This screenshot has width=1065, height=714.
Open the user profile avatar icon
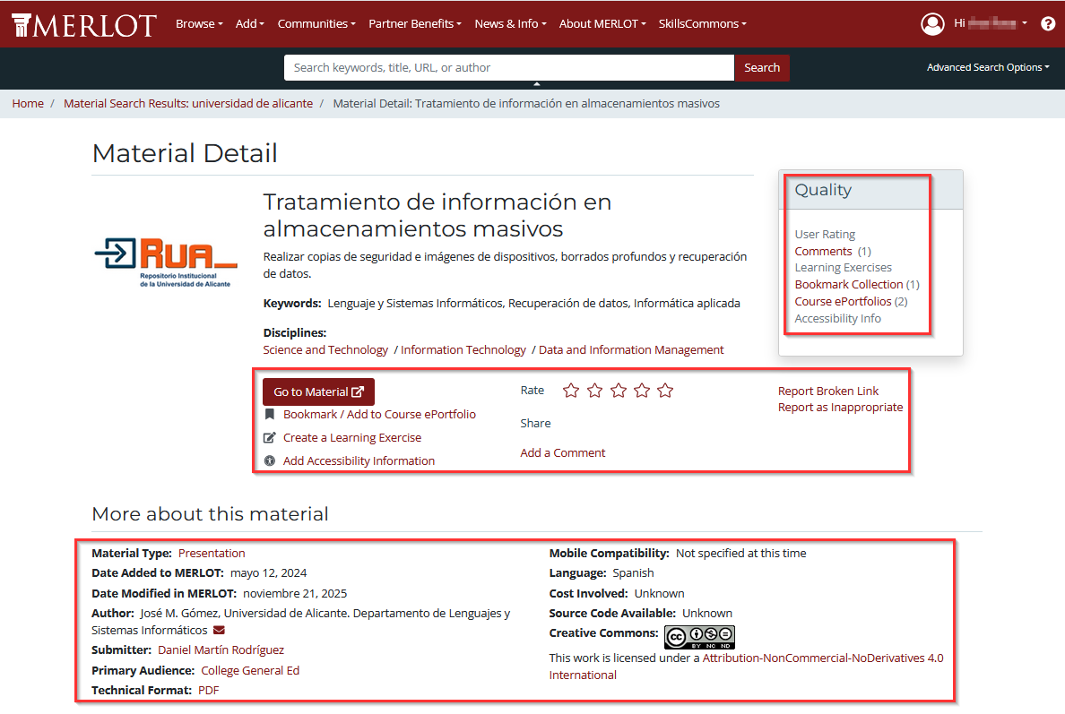[932, 24]
